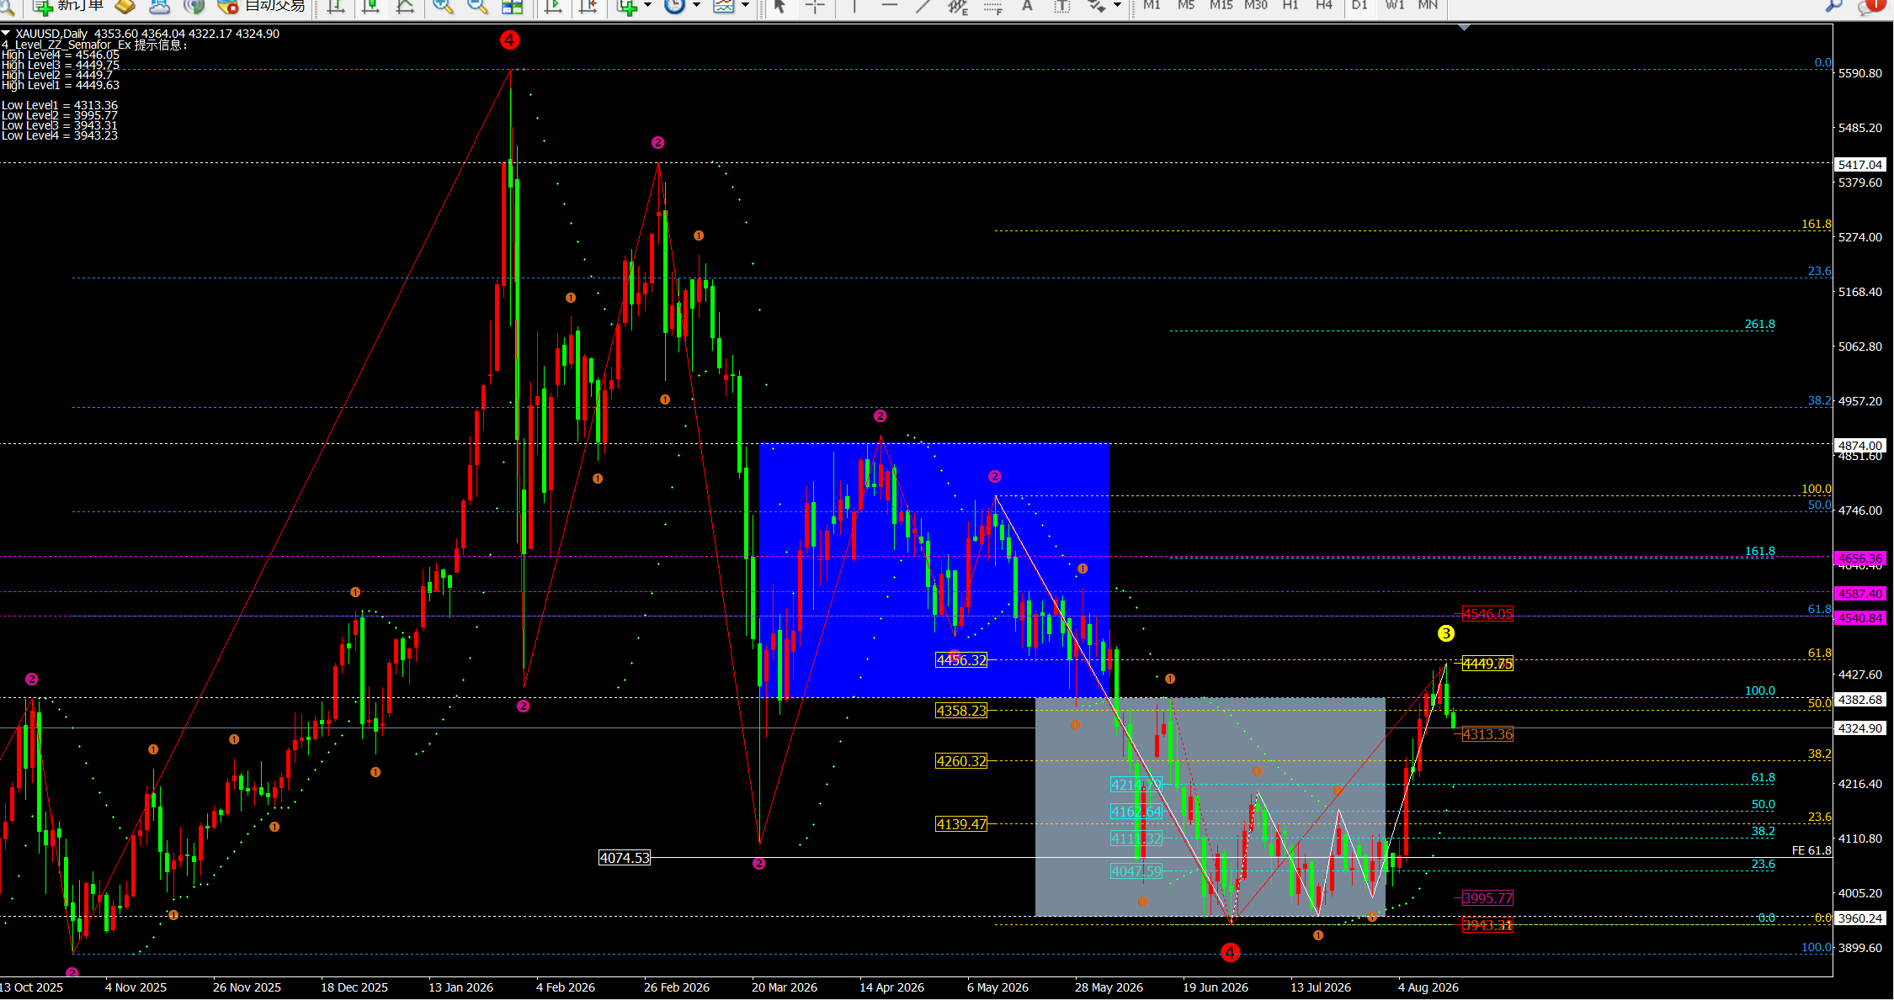Expand the templates dropdown arrow
The height and width of the screenshot is (1000, 1894).
(745, 6)
